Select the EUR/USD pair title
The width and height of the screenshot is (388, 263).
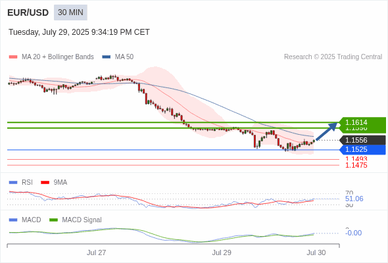click(28, 12)
